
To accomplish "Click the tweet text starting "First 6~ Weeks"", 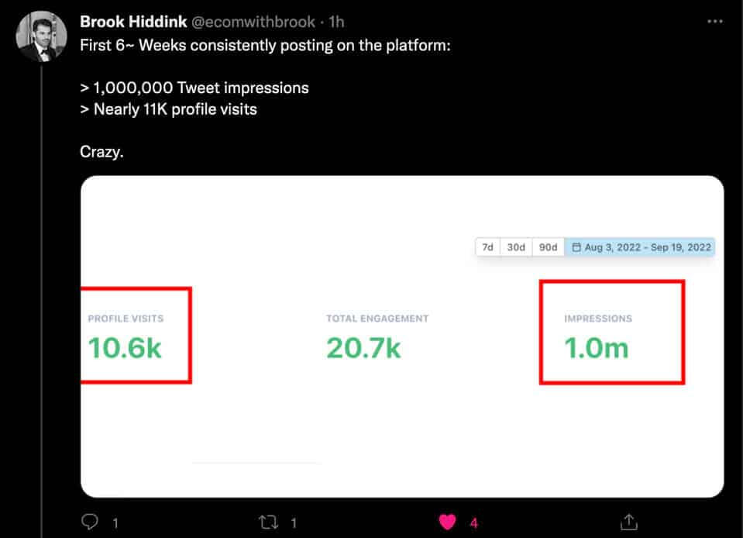I will 265,45.
